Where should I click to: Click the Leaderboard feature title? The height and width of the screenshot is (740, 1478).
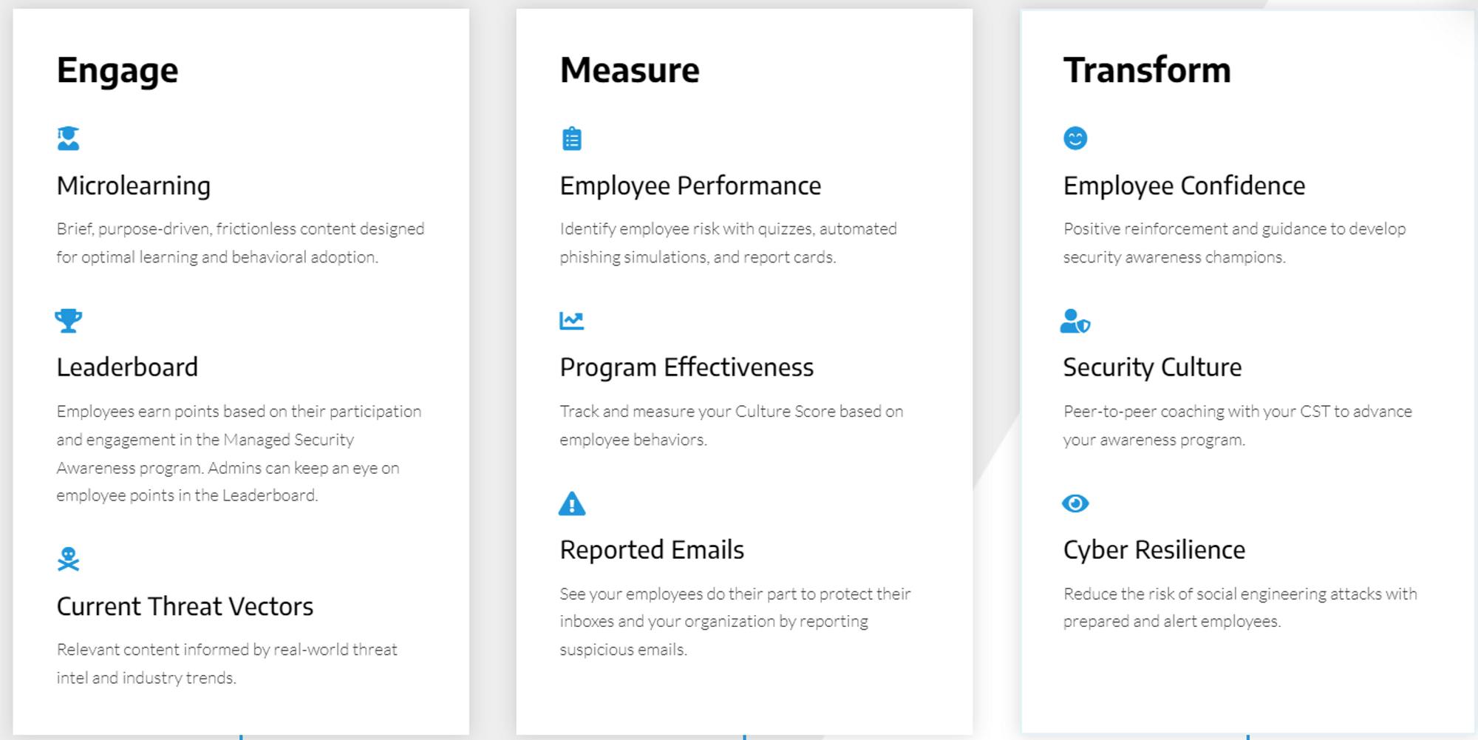tap(127, 367)
